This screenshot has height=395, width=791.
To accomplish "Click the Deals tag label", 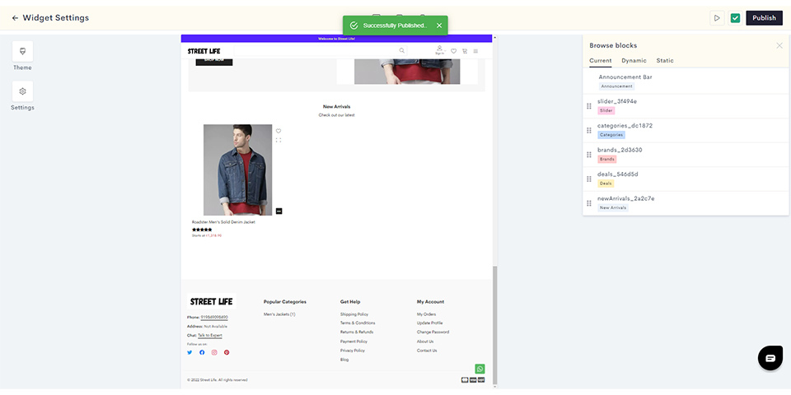I will point(606,184).
